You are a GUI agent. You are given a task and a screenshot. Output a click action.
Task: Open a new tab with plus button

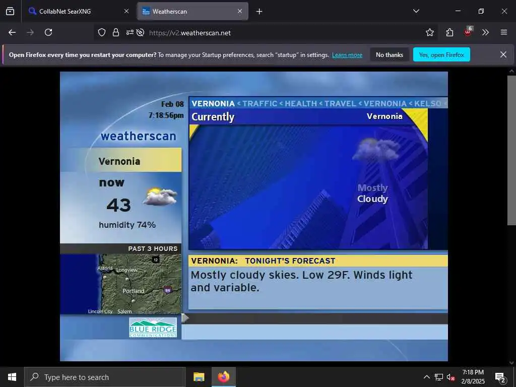coord(260,12)
